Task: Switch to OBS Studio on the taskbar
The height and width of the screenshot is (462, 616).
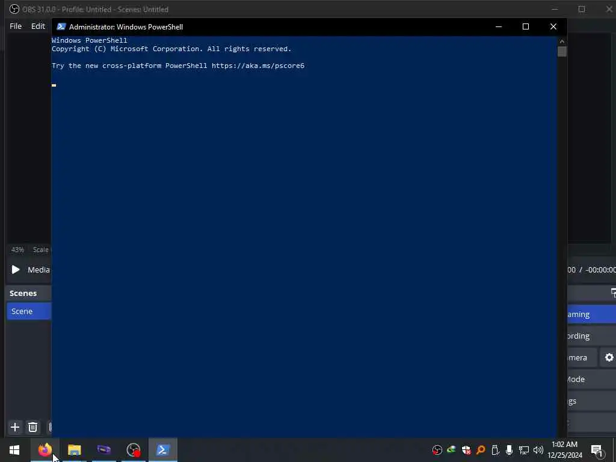Action: 134,450
